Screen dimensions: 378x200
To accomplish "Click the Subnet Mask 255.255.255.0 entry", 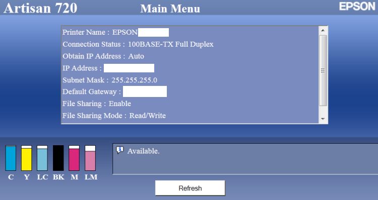I will coord(110,80).
